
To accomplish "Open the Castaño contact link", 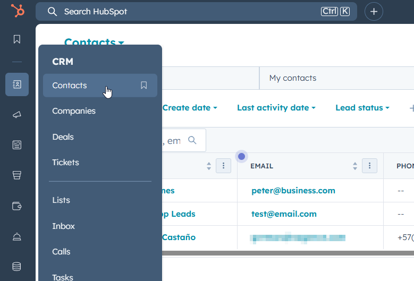I will pyautogui.click(x=179, y=237).
